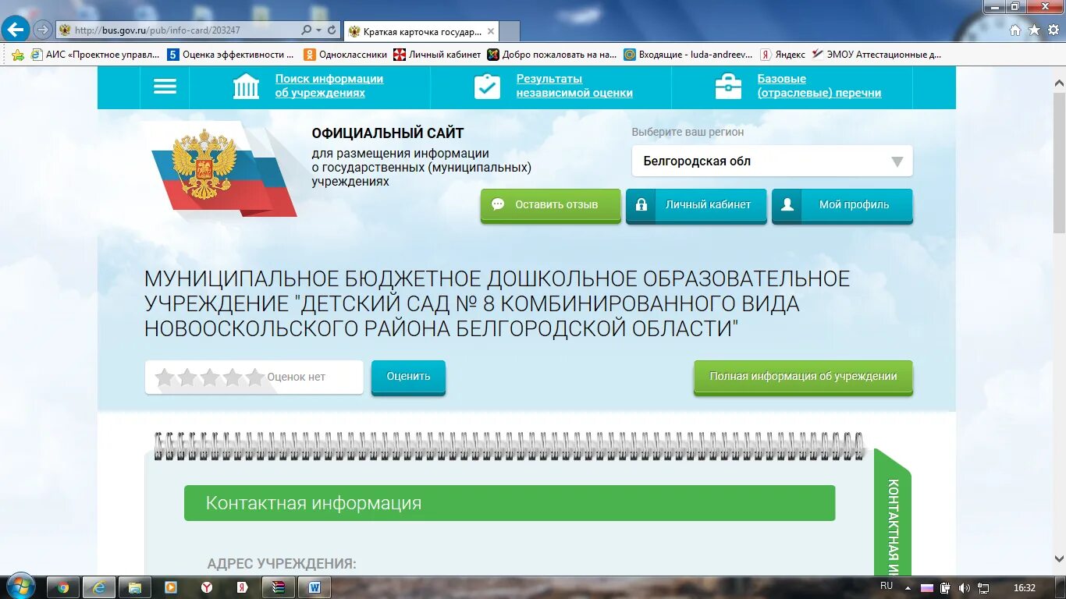Open Яндекс bookmark in favorites bar
Viewport: 1066px width, 599px height.
[783, 55]
